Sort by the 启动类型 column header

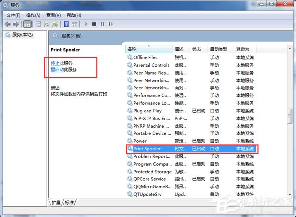point(219,49)
